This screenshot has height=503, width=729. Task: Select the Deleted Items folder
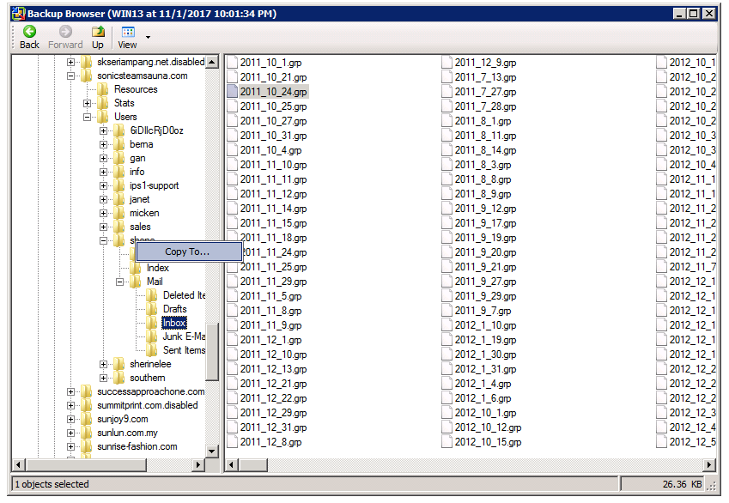click(184, 295)
